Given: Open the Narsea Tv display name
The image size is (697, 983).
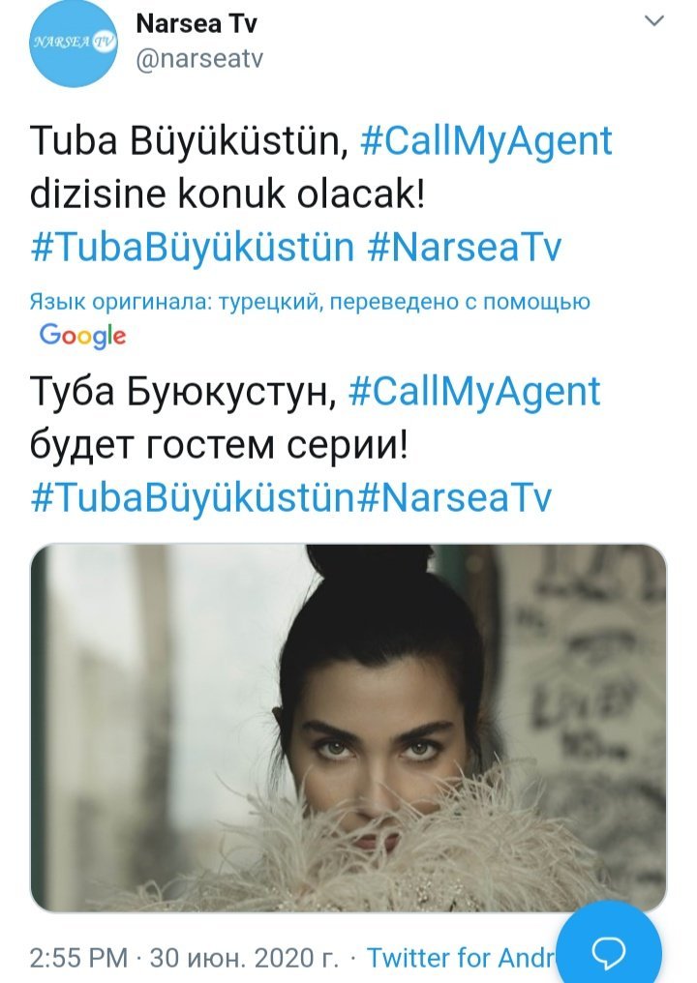Looking at the screenshot, I should point(197,24).
